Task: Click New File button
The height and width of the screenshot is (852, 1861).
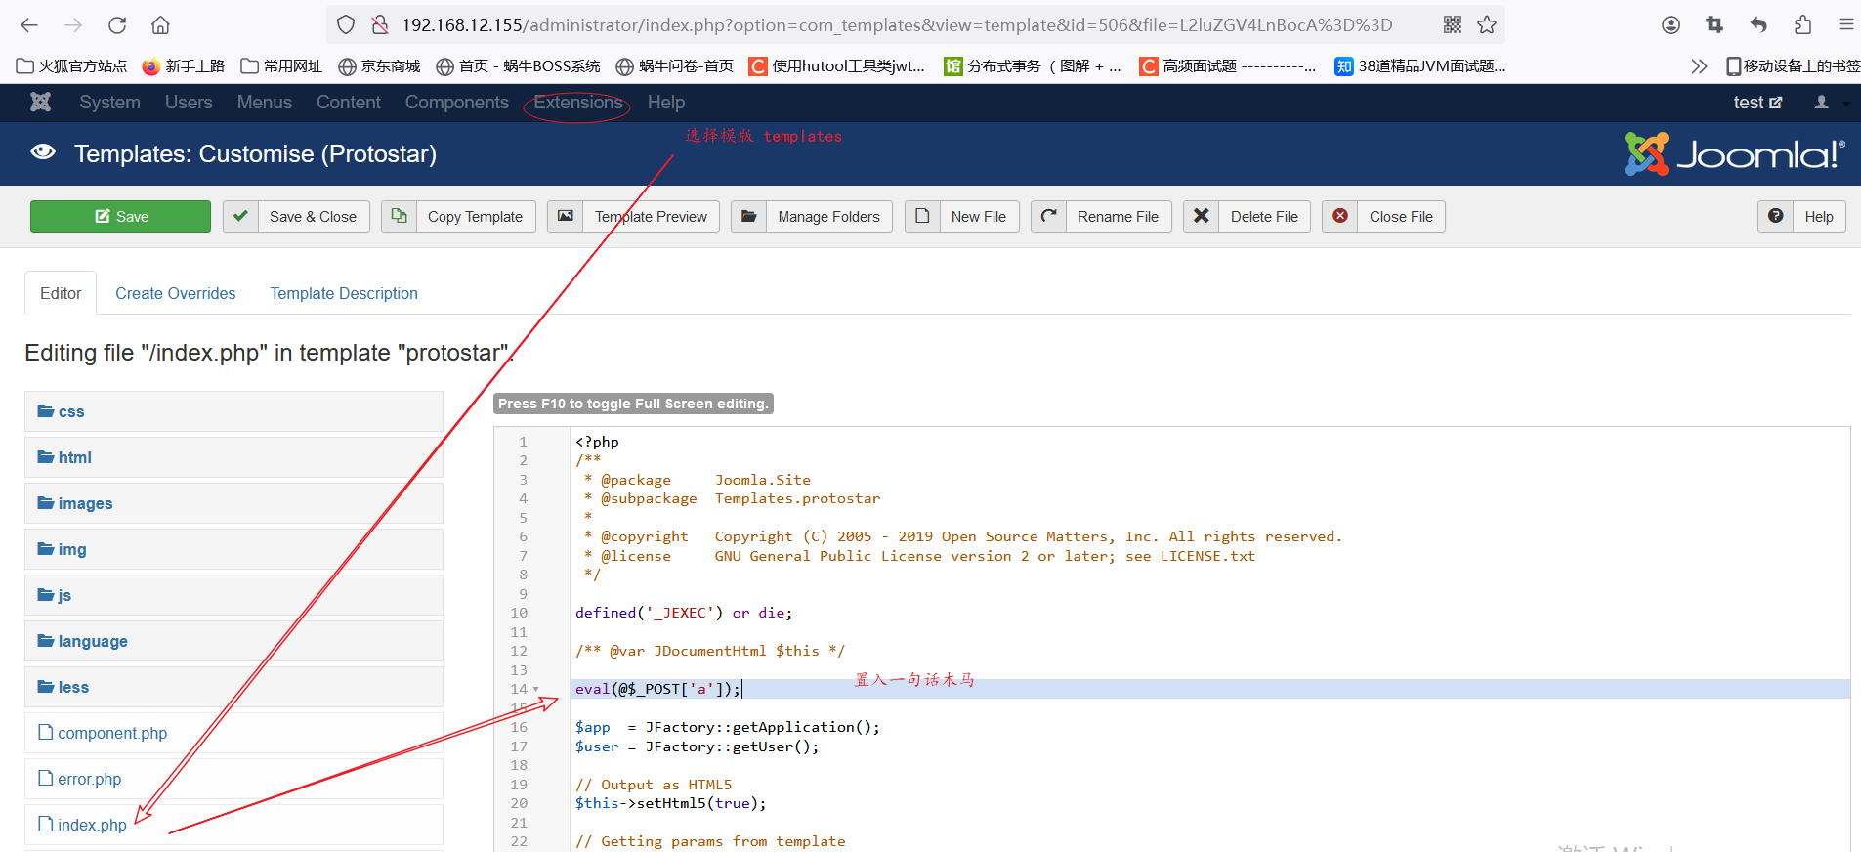Action: click(x=962, y=216)
